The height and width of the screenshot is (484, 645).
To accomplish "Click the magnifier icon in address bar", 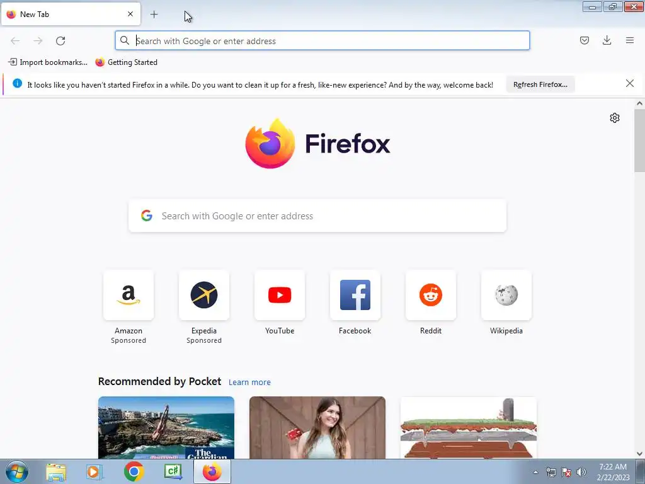I will [x=125, y=40].
